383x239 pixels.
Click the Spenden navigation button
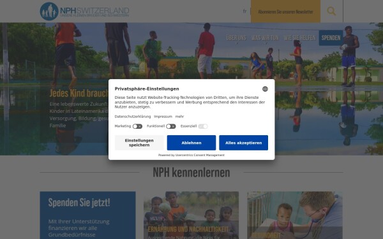pyautogui.click(x=331, y=38)
